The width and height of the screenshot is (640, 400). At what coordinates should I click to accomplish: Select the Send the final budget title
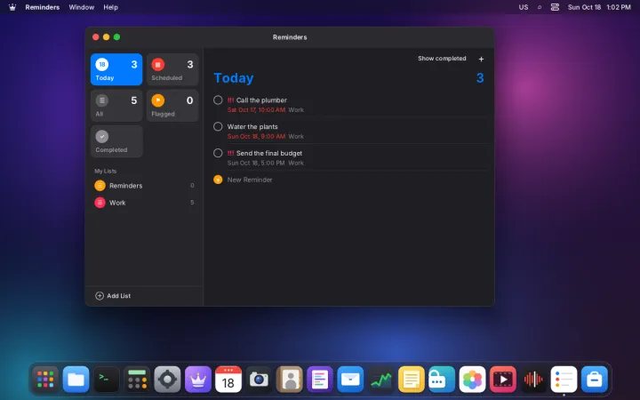tap(269, 153)
